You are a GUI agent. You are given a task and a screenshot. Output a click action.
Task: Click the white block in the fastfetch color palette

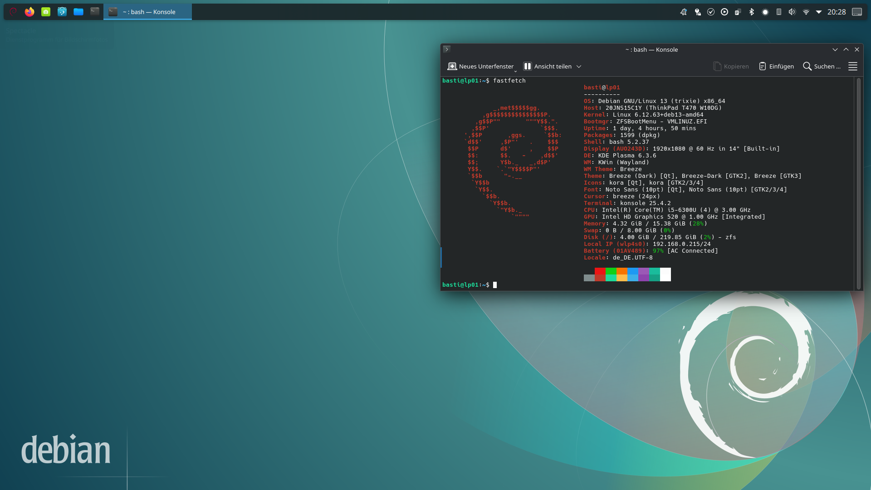[665, 274]
